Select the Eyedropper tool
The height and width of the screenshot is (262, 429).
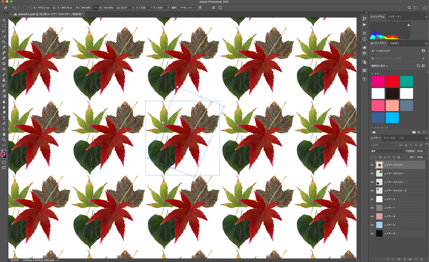(4, 47)
